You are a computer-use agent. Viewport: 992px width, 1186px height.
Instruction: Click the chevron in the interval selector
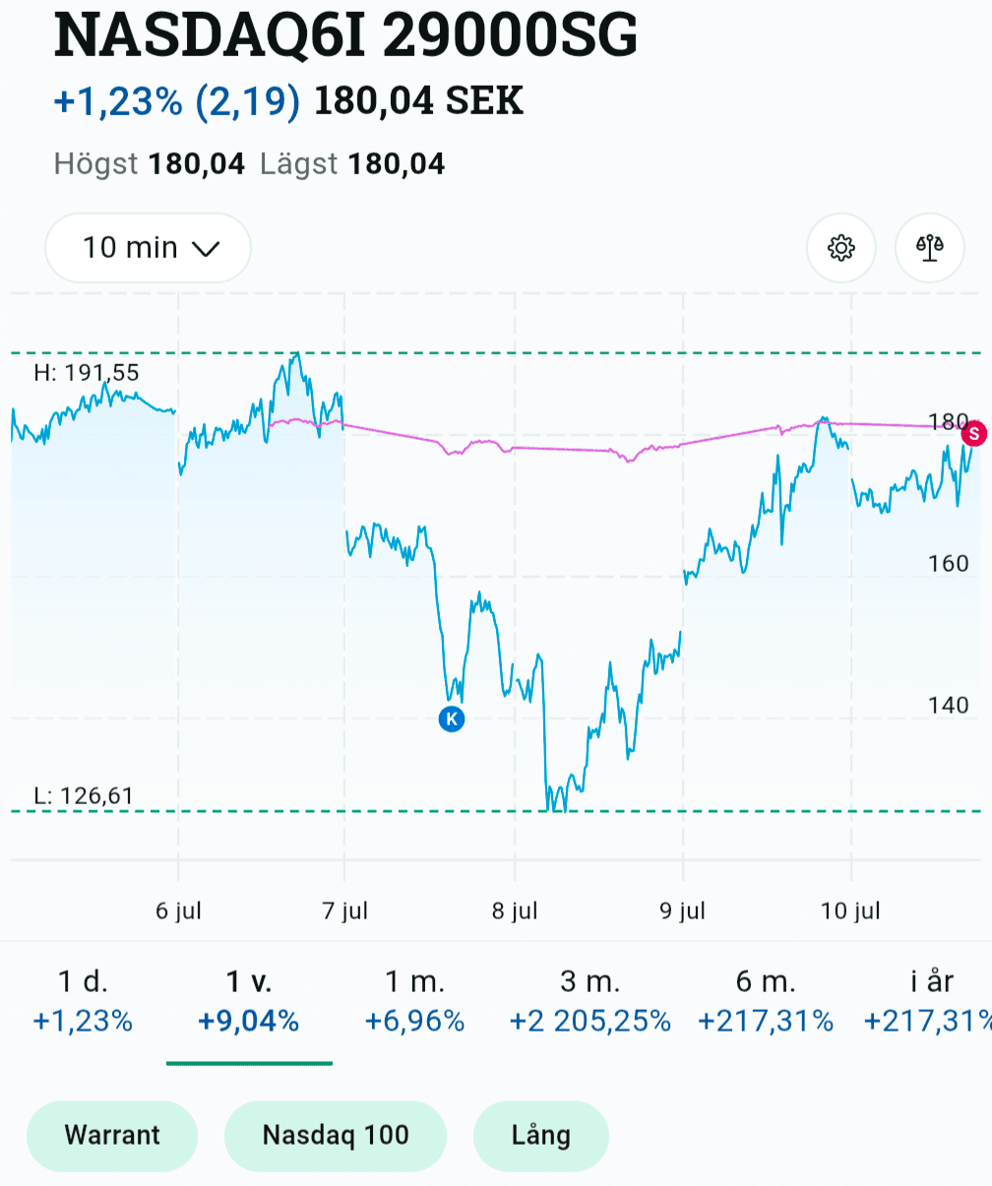205,249
